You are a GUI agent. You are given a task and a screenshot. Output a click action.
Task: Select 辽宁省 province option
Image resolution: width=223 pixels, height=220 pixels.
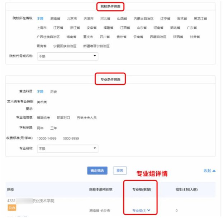pyautogui.click(x=165, y=19)
